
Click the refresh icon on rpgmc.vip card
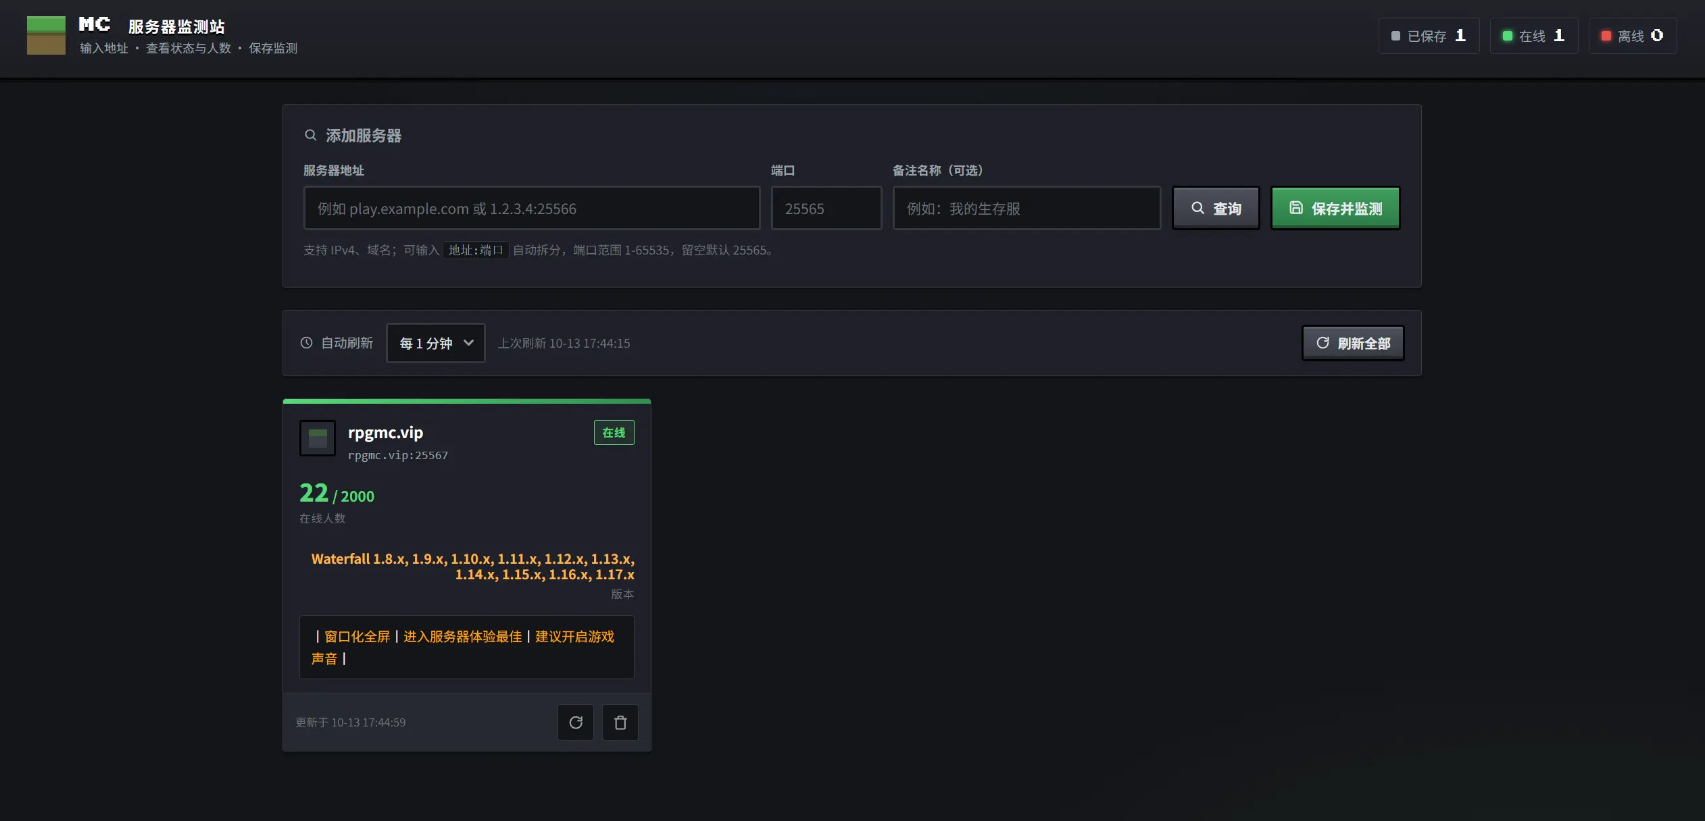(576, 722)
